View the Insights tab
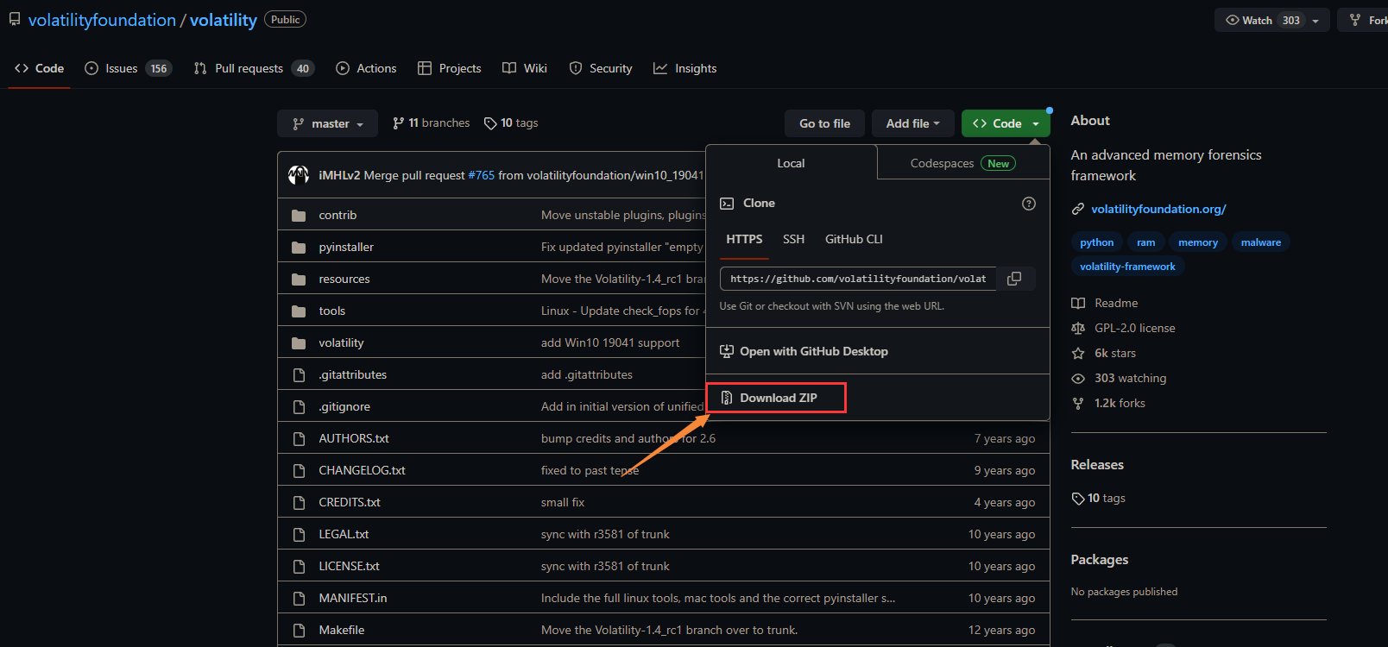1388x647 pixels. 685,68
